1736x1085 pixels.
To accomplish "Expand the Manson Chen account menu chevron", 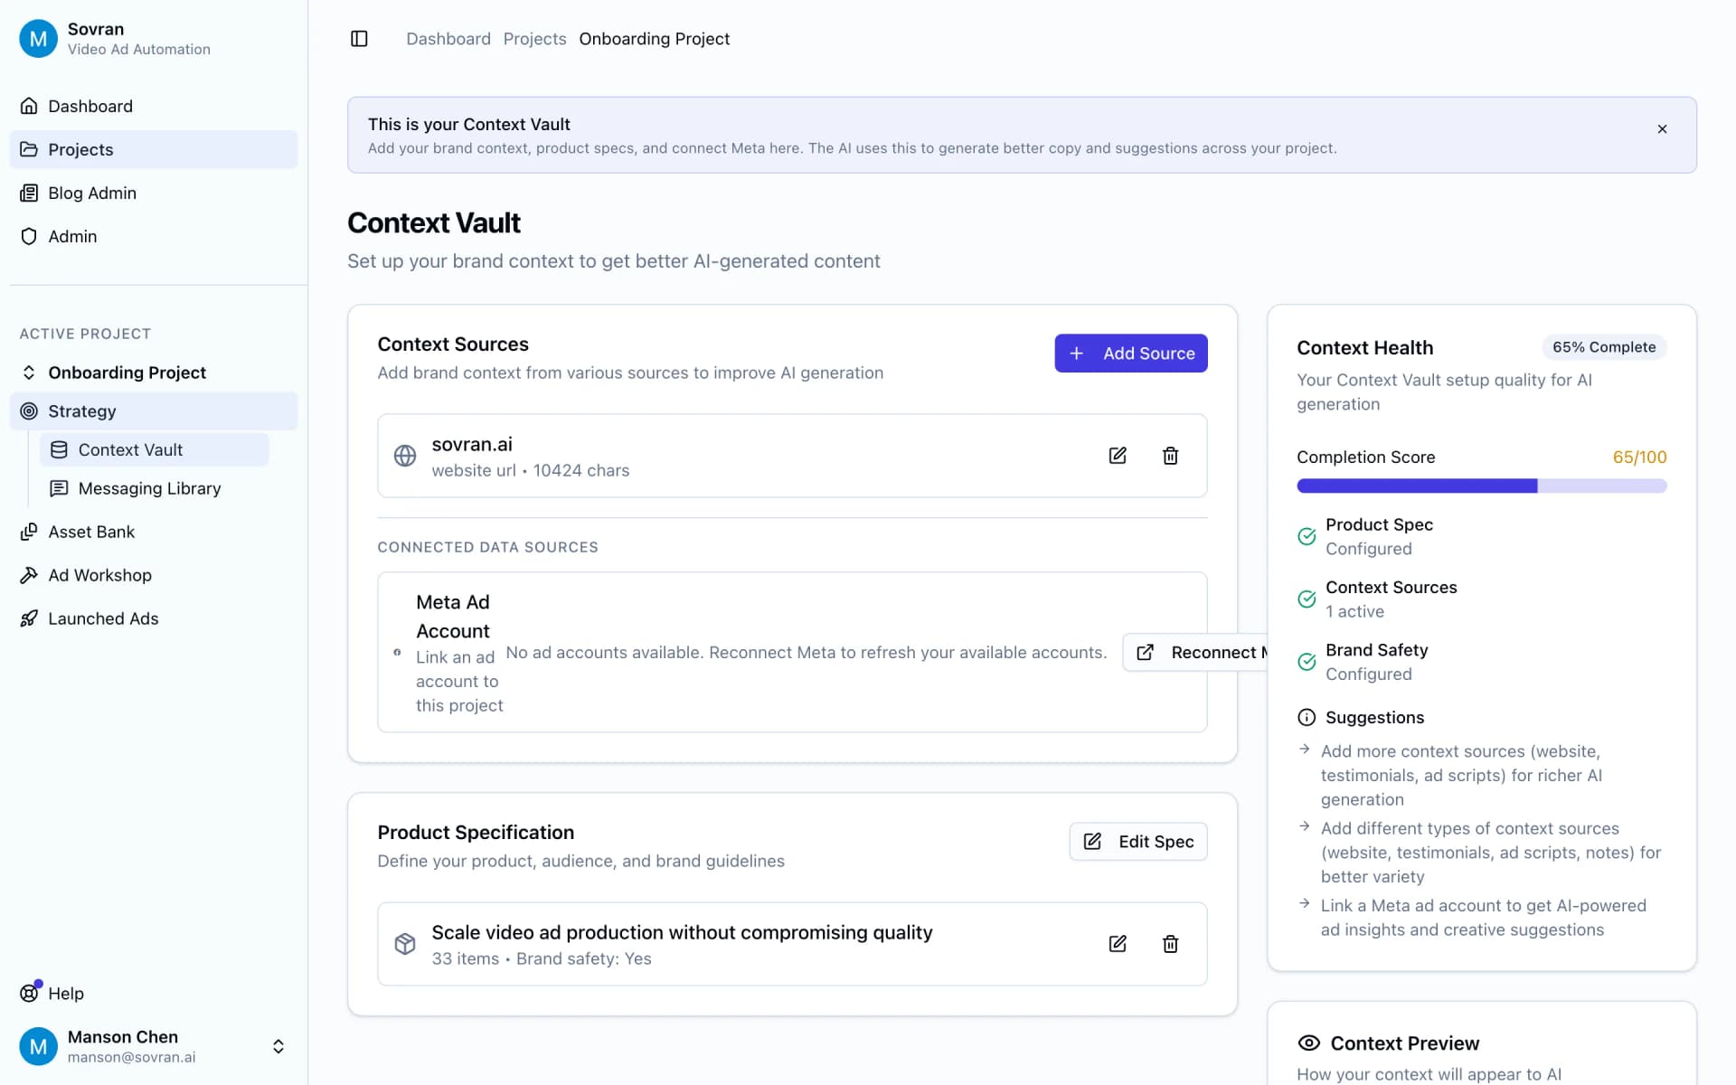I will pyautogui.click(x=278, y=1046).
